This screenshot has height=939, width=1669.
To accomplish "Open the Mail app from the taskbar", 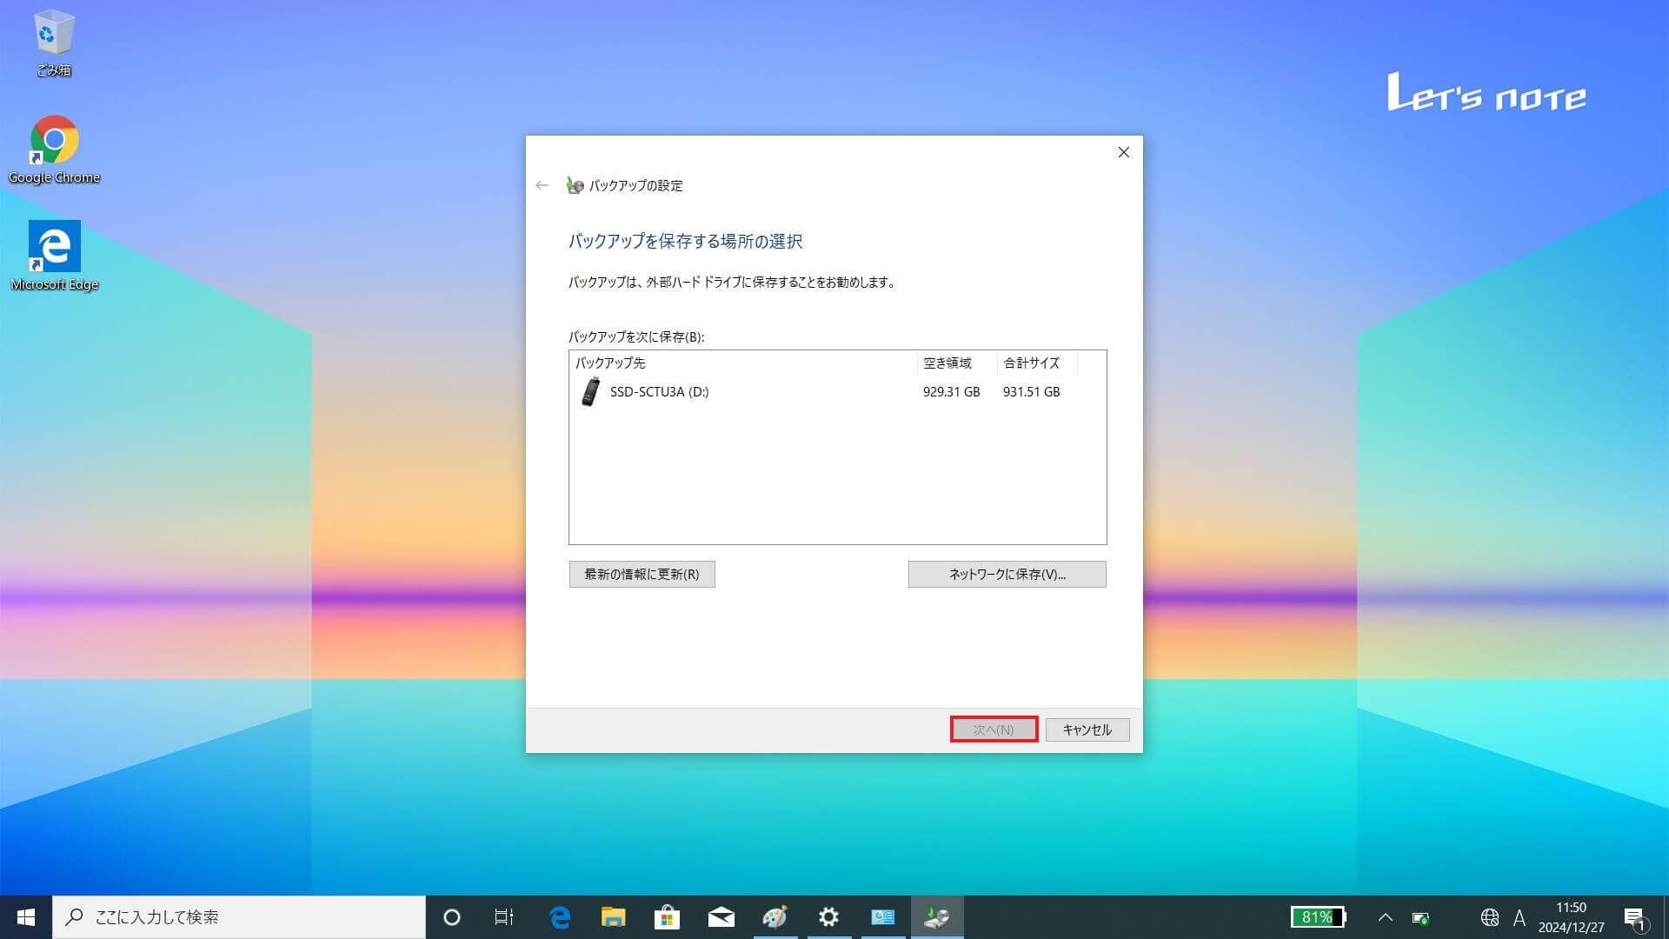I will (x=721, y=916).
